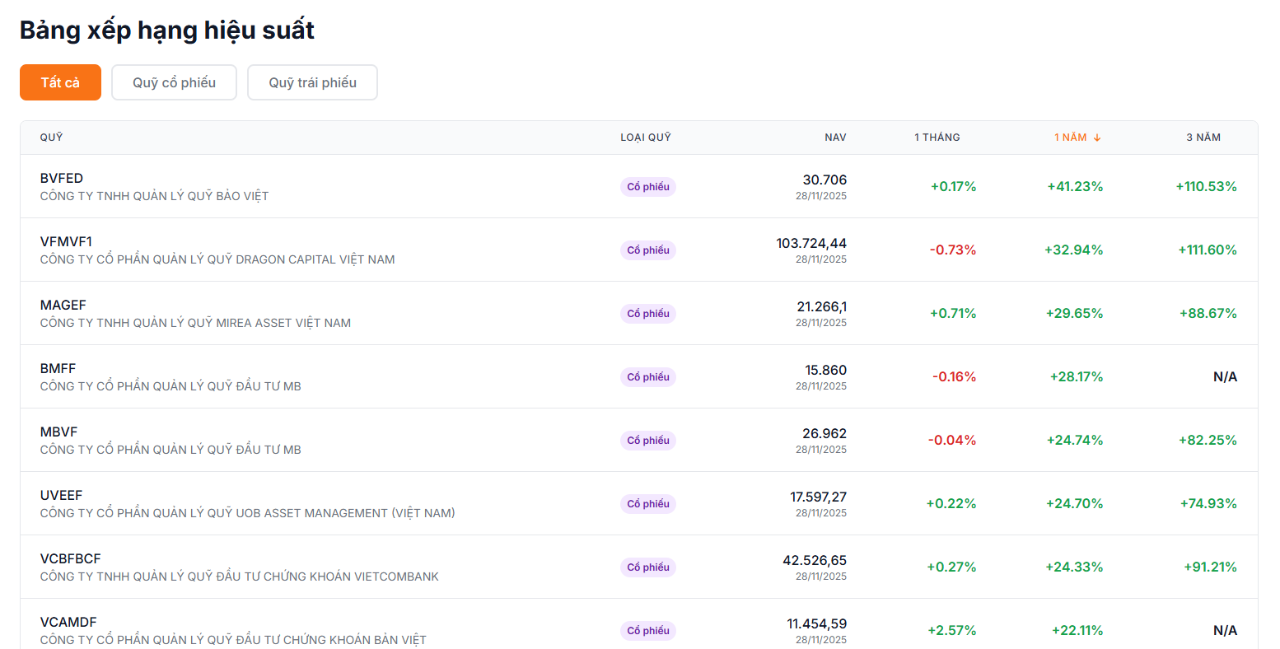This screenshot has height=649, width=1280.
Task: Sort by the QUỸ column header
Action: click(51, 137)
